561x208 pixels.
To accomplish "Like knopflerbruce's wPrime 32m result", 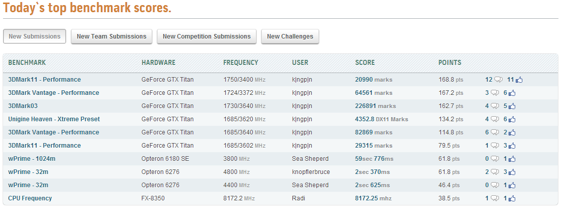I will (512, 172).
